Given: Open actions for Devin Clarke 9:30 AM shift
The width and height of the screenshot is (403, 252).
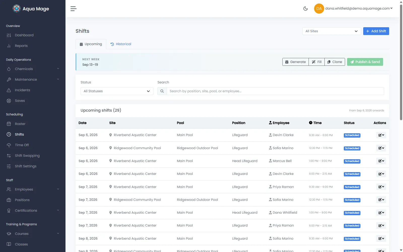Looking at the screenshot, I should tap(381, 135).
